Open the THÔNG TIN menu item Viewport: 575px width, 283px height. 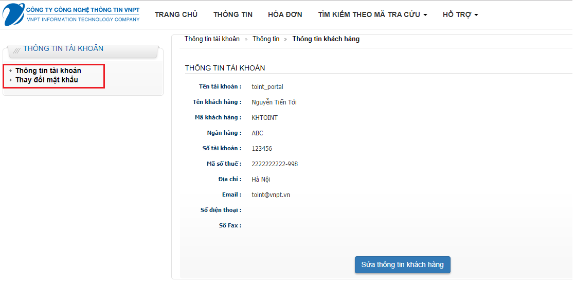click(233, 14)
